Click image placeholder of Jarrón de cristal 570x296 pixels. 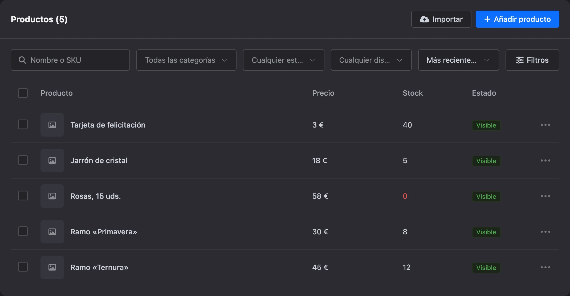tap(52, 160)
